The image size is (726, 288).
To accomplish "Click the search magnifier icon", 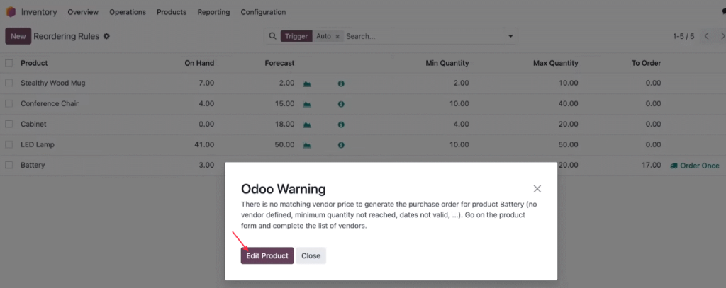I will tap(272, 36).
